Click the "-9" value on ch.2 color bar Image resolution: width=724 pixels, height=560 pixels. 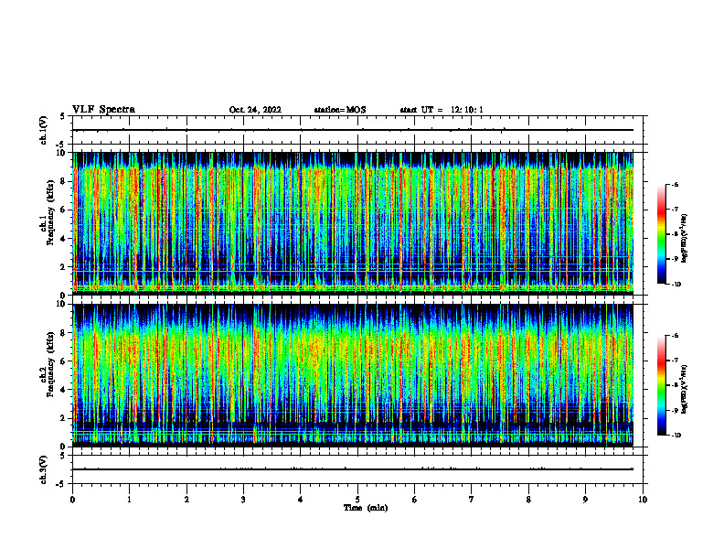tap(676, 410)
